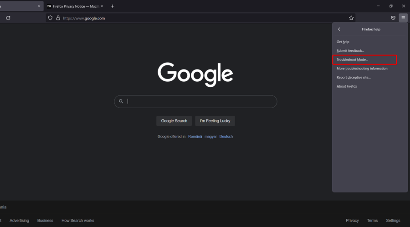Switch Google language to magyar

click(210, 137)
